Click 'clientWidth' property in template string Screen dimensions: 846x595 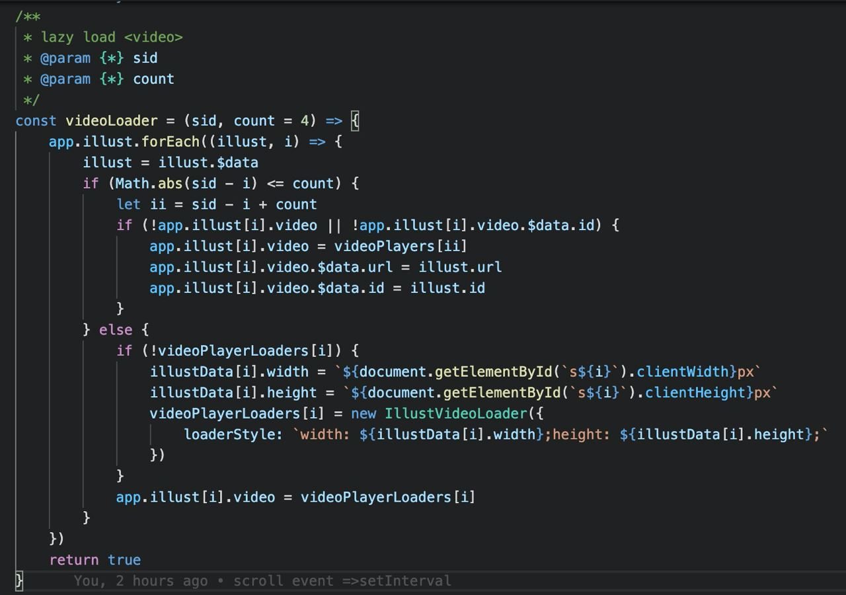click(x=683, y=372)
